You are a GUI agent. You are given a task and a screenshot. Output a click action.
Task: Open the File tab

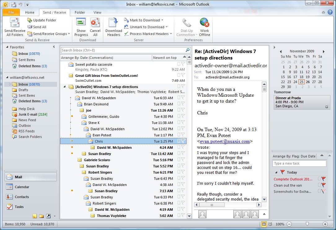point(11,12)
